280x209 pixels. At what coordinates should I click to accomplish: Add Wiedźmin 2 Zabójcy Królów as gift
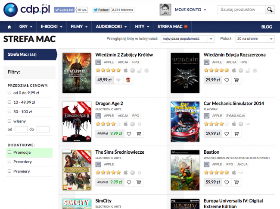tap(128, 80)
